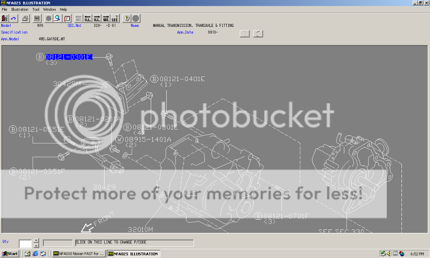The height and width of the screenshot is (258, 430).
Task: Jump to next section with right SEC. arrow
Action: [106, 18]
